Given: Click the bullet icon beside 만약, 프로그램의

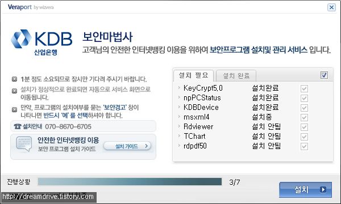Looking at the screenshot, I should pyautogui.click(x=14, y=109).
